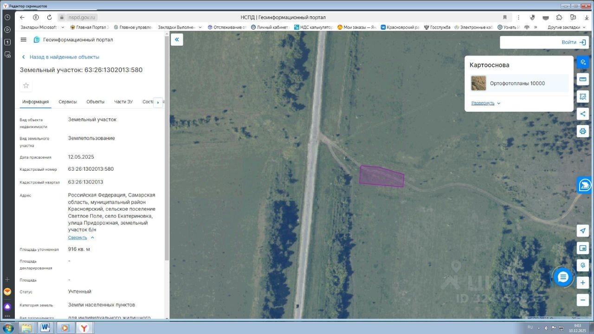Open the Другие закладки dropdown

tap(567, 27)
